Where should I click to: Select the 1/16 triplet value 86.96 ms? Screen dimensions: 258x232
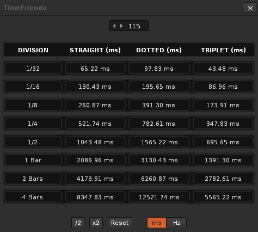[223, 87]
